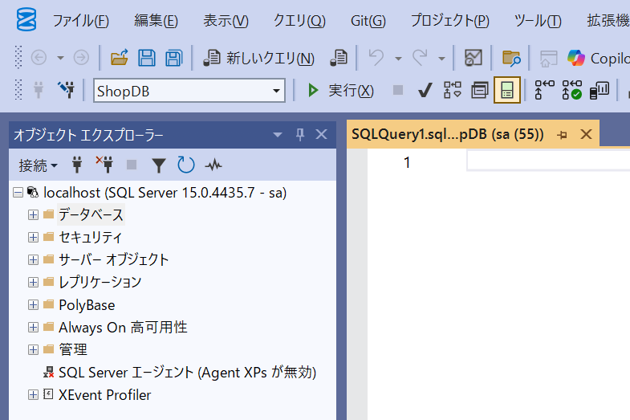Toggle auto-hide pin on Object Explorer panel

(299, 135)
